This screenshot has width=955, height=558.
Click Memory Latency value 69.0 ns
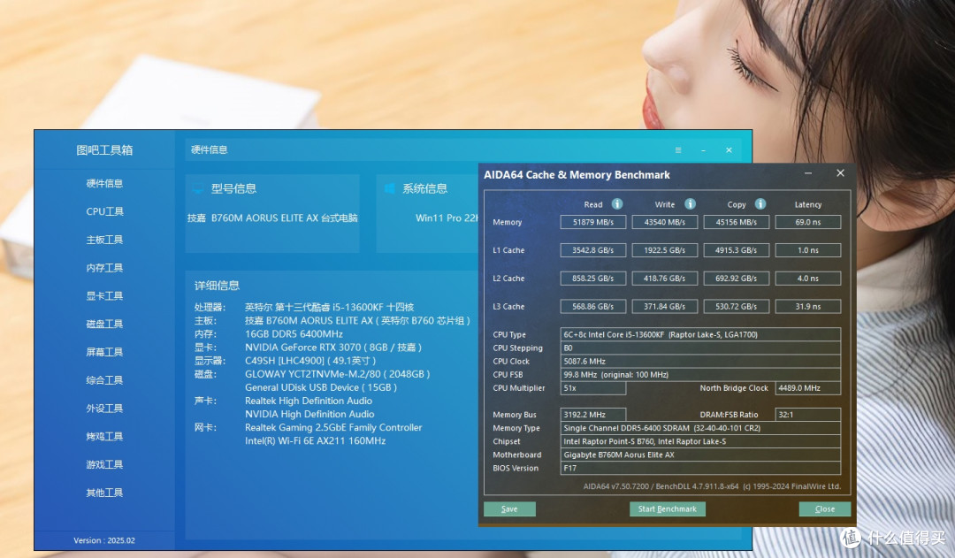pos(808,222)
